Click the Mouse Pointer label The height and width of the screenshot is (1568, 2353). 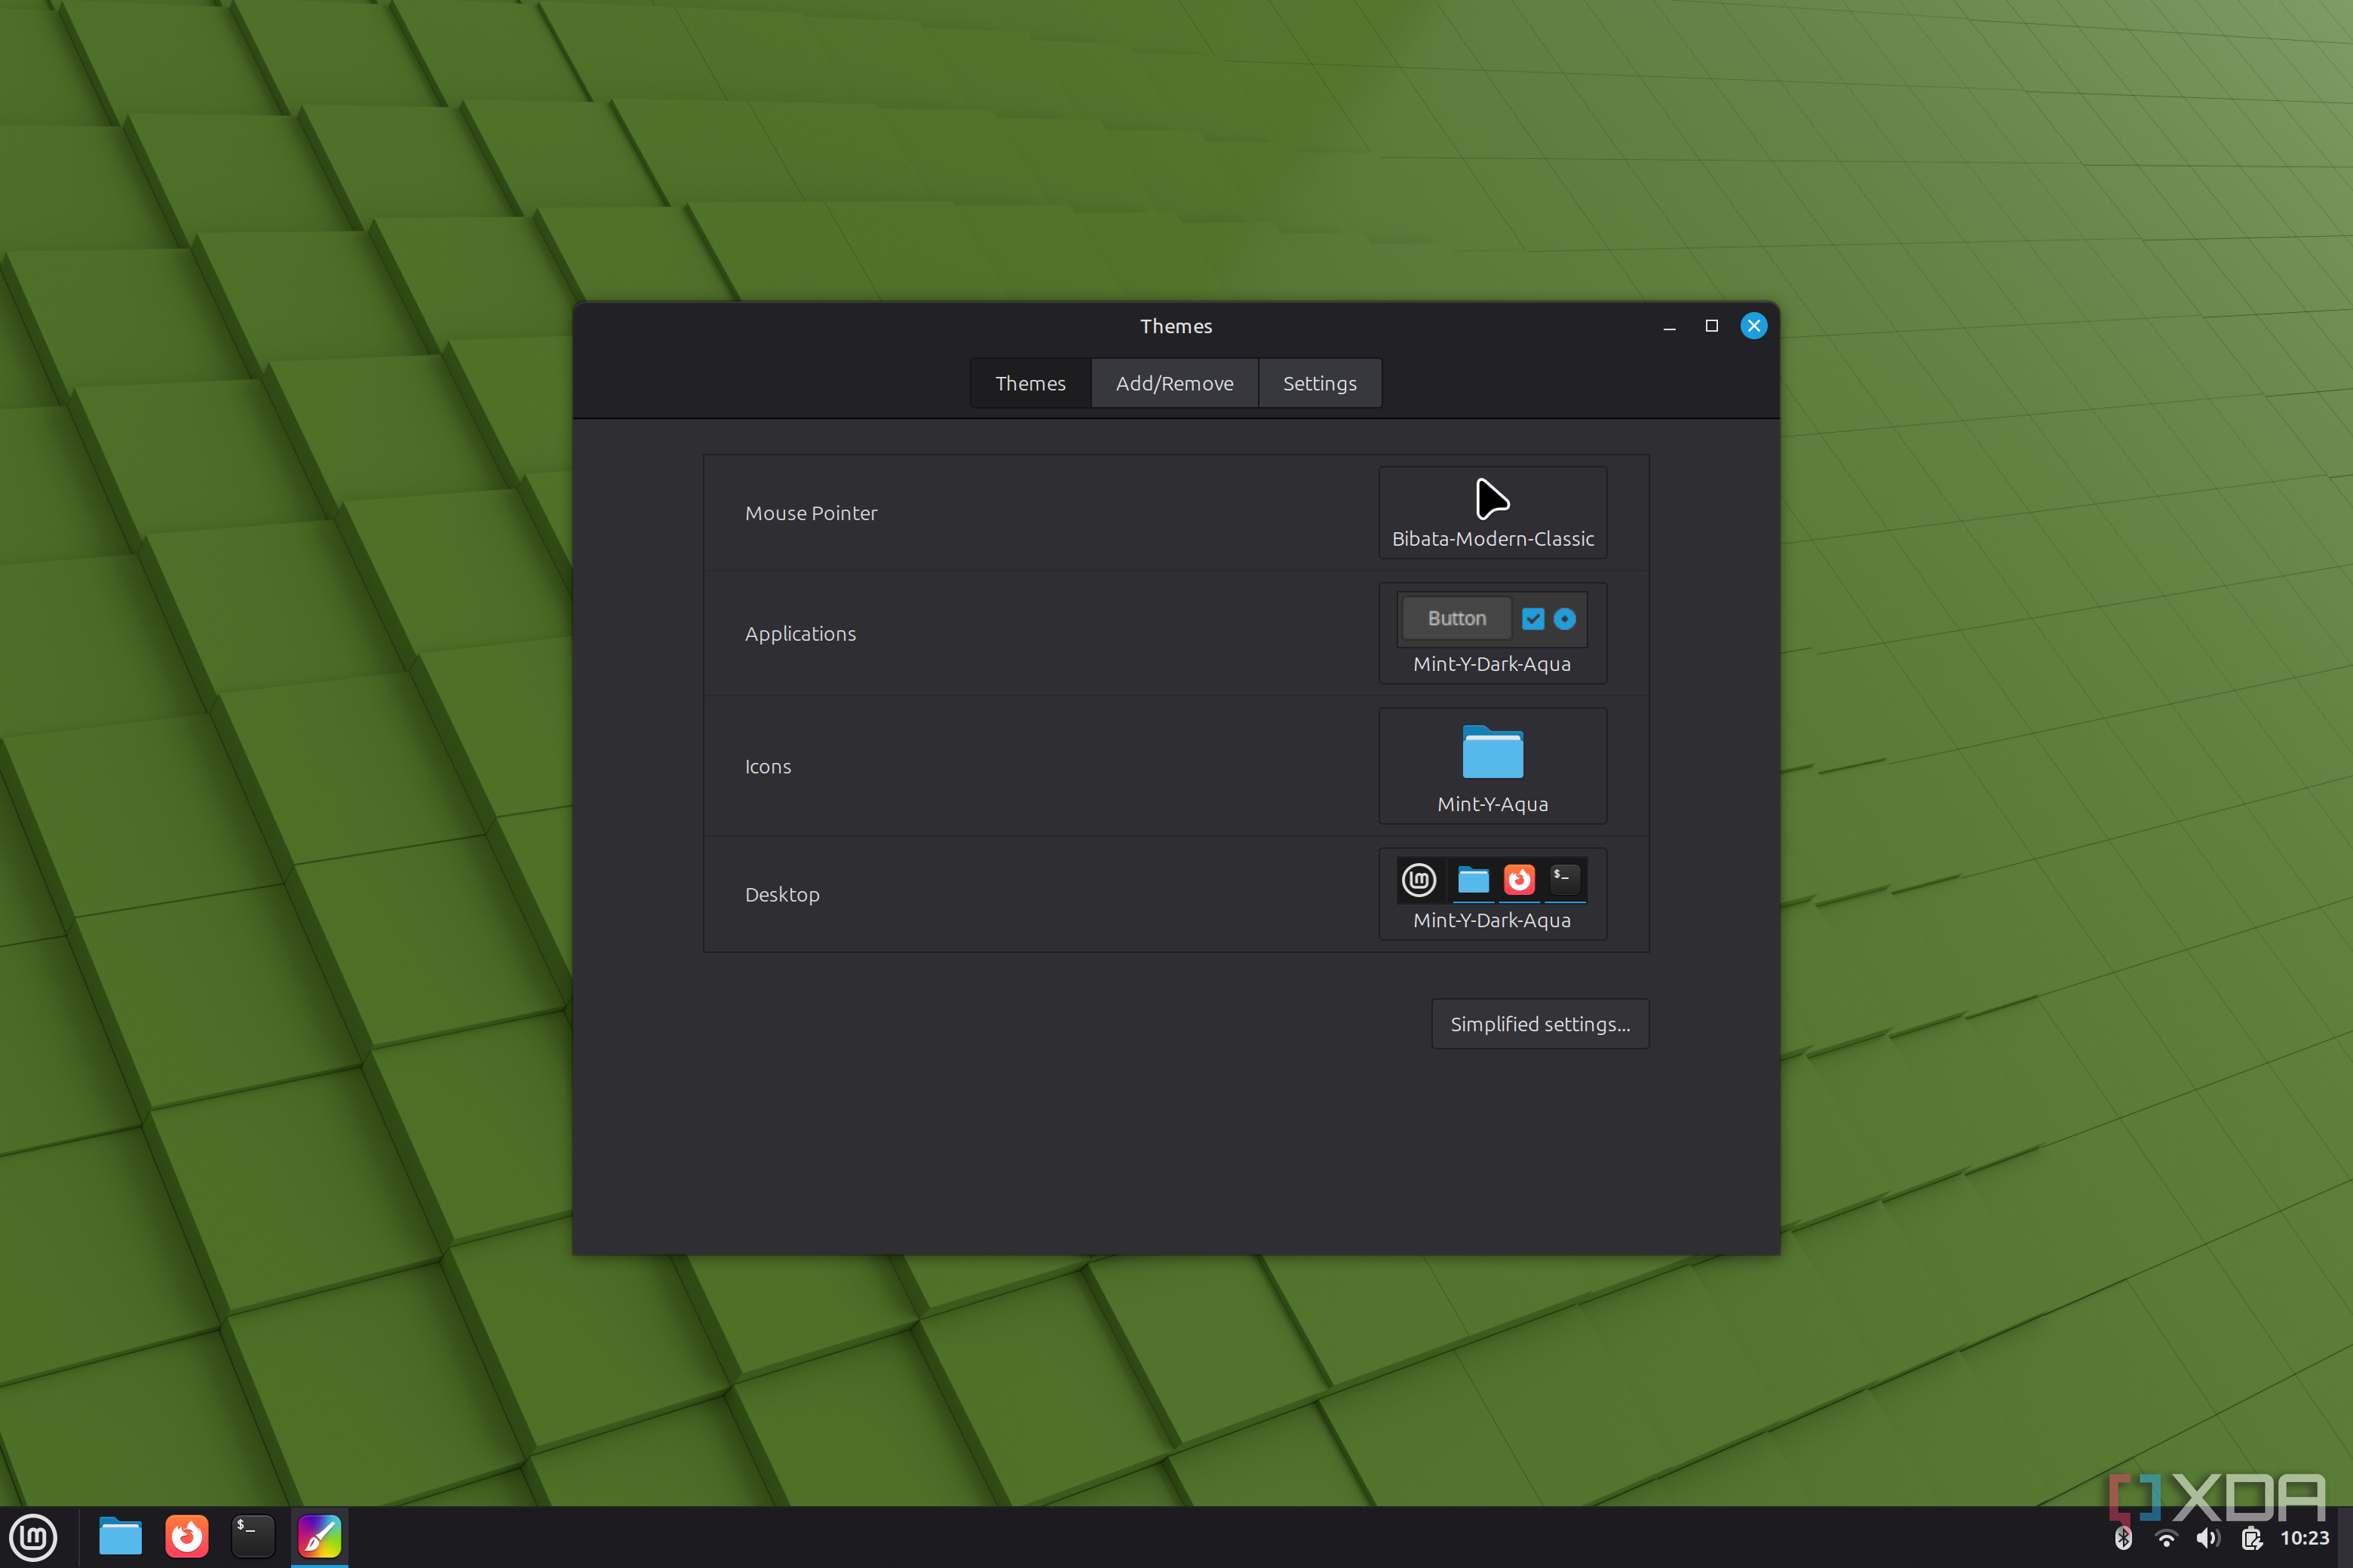pos(810,513)
